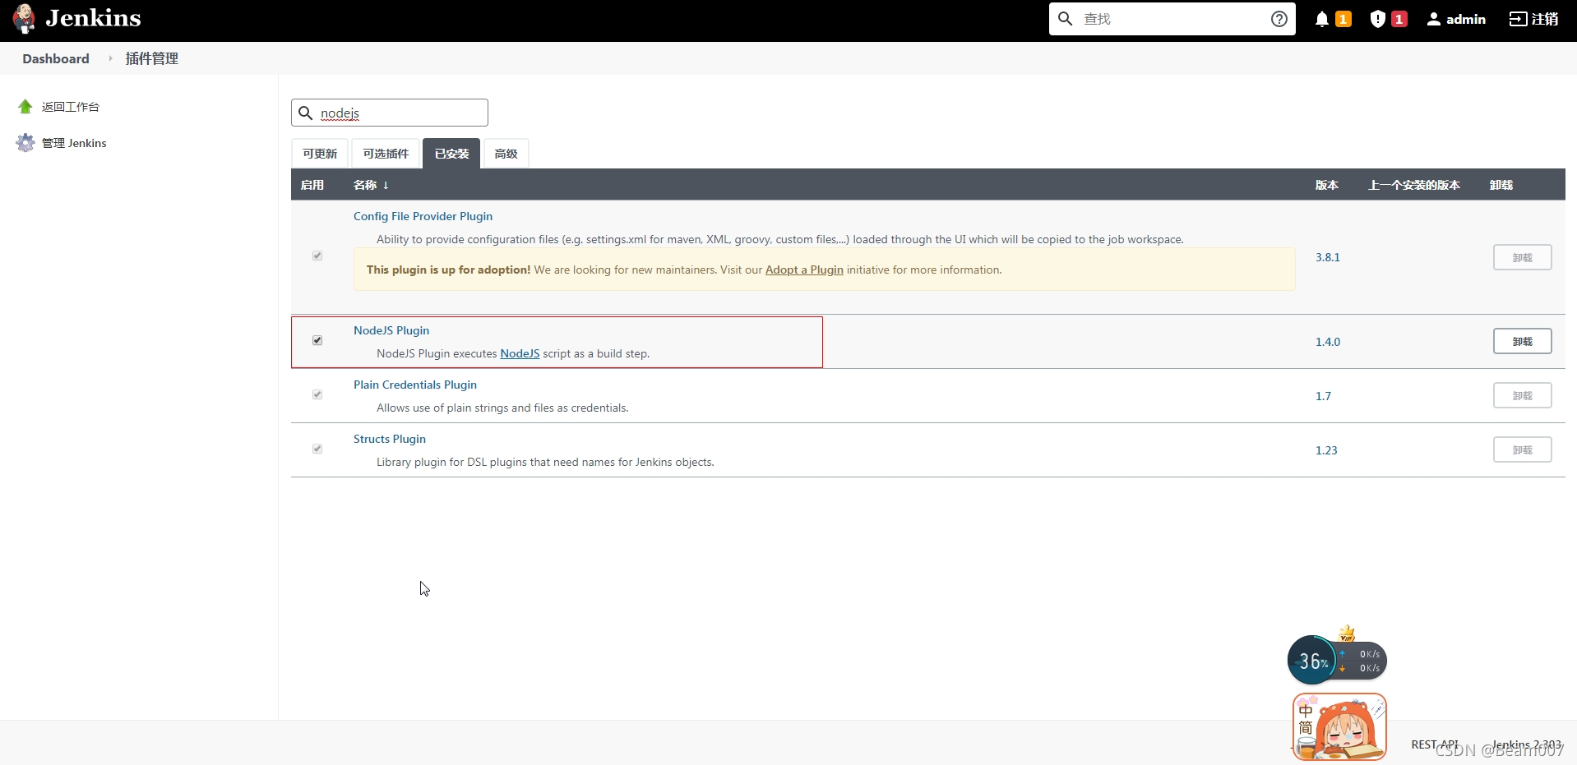Viewport: 1577px width, 765px height.
Task: Click the green up-arrow back to workspace icon
Action: click(25, 107)
